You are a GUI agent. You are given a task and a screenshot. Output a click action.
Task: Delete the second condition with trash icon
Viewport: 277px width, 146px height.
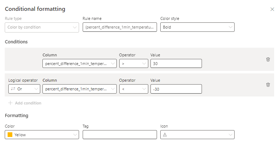click(268, 85)
